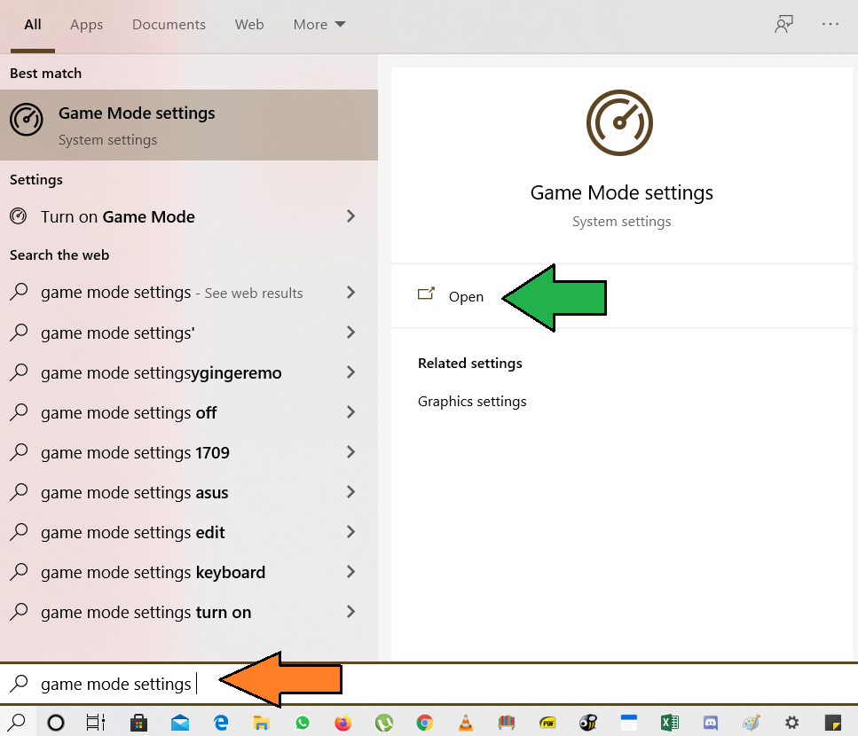Screen dimensions: 858x736
Task: Expand arrow for settingsygingeremo suggestion
Action: tap(350, 372)
